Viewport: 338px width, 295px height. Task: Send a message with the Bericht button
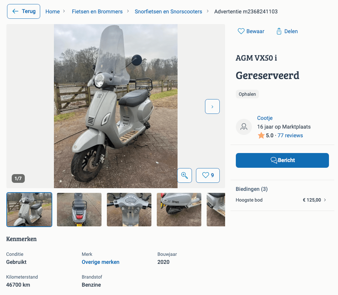coord(282,160)
